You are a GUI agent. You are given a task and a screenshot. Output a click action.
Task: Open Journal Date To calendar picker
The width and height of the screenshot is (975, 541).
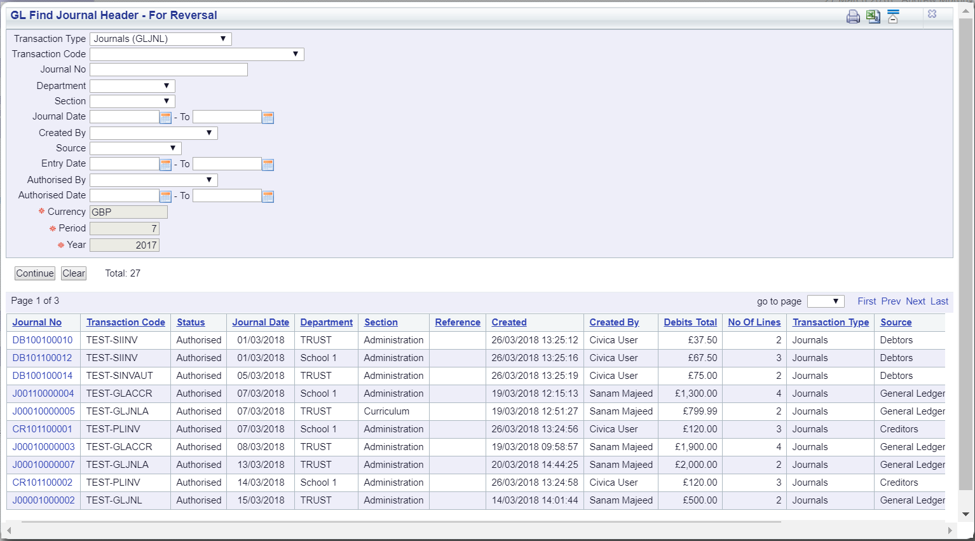click(x=268, y=118)
